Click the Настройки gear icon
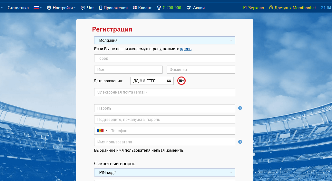This screenshot has width=332, height=181. click(49, 8)
